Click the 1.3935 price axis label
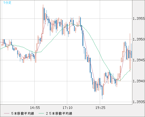Screen dimensions: 145x117 [x=139, y=102]
